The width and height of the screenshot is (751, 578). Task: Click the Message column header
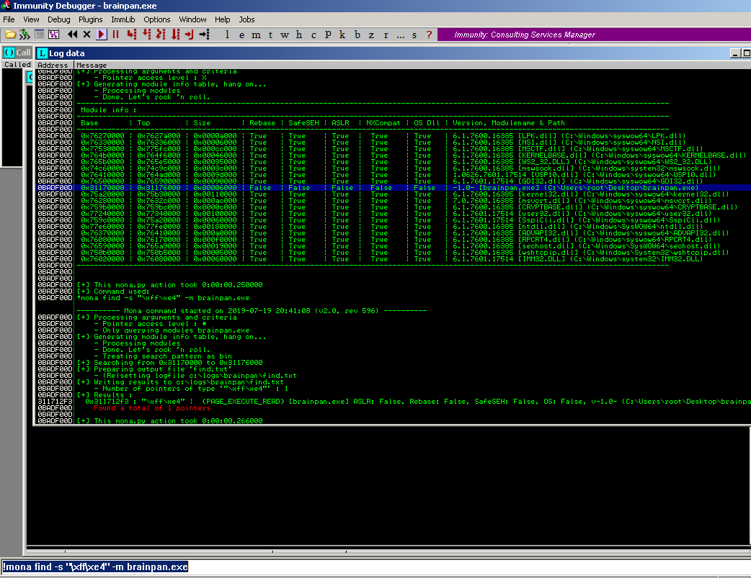(x=412, y=65)
